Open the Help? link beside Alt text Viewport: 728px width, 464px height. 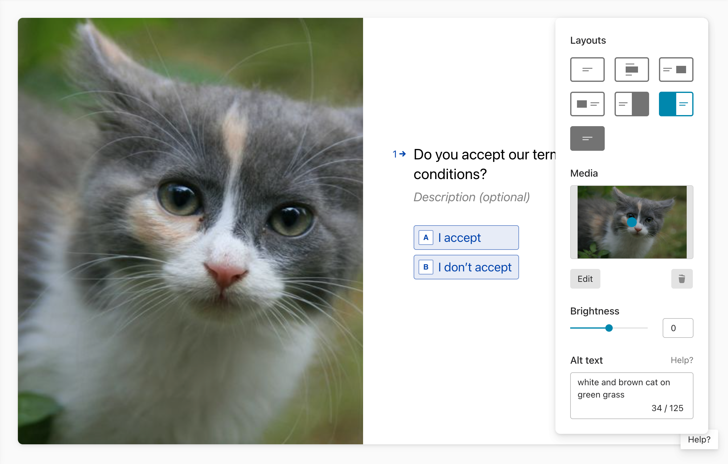682,360
